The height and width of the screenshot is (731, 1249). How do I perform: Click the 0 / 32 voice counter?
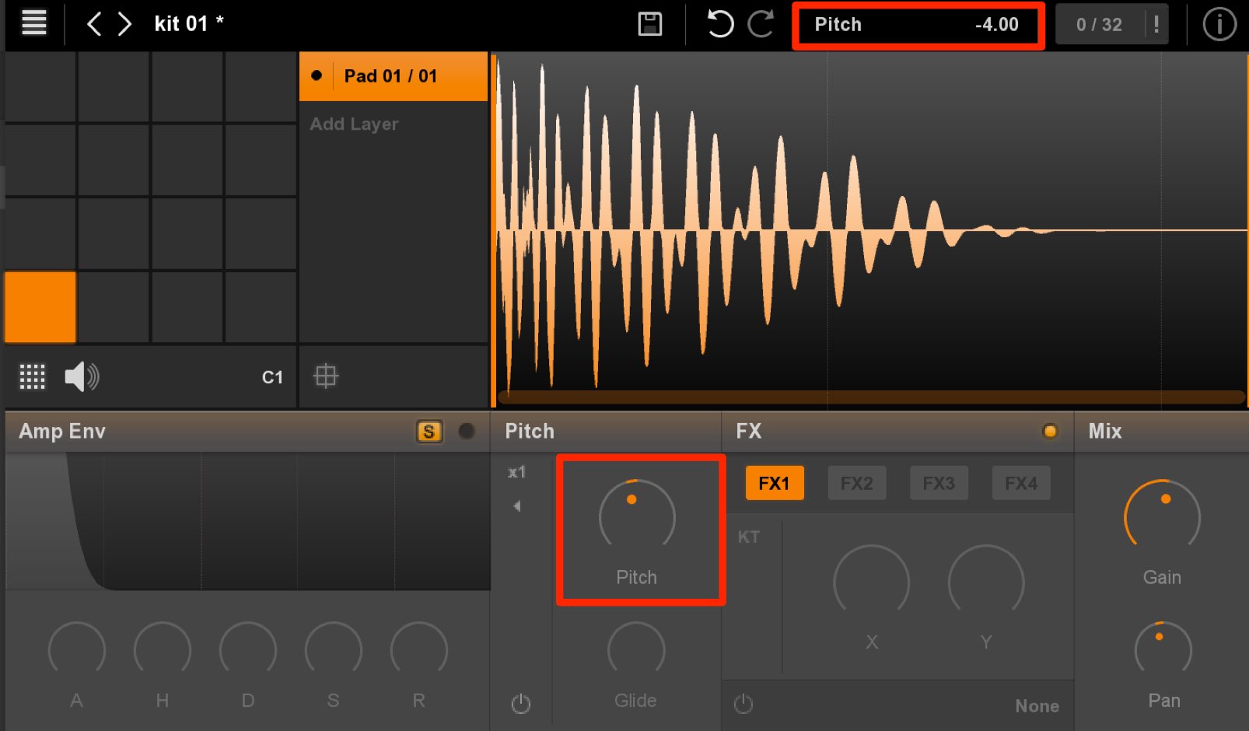(1099, 25)
